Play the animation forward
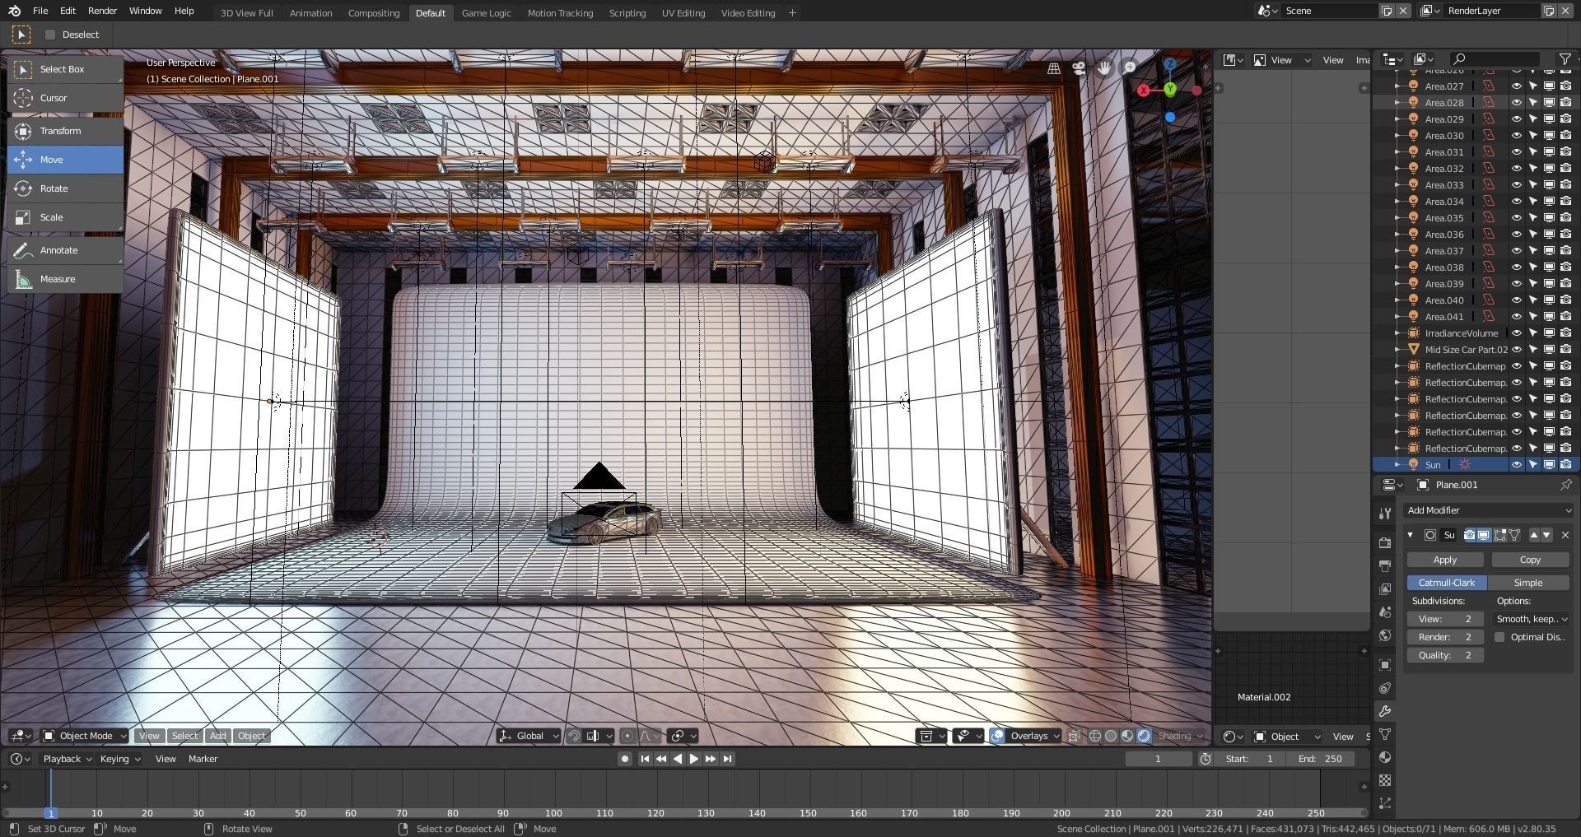 (693, 759)
